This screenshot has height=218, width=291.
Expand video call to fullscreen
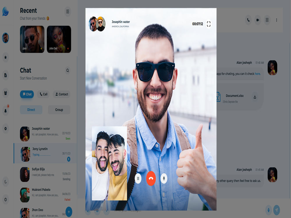click(x=209, y=24)
